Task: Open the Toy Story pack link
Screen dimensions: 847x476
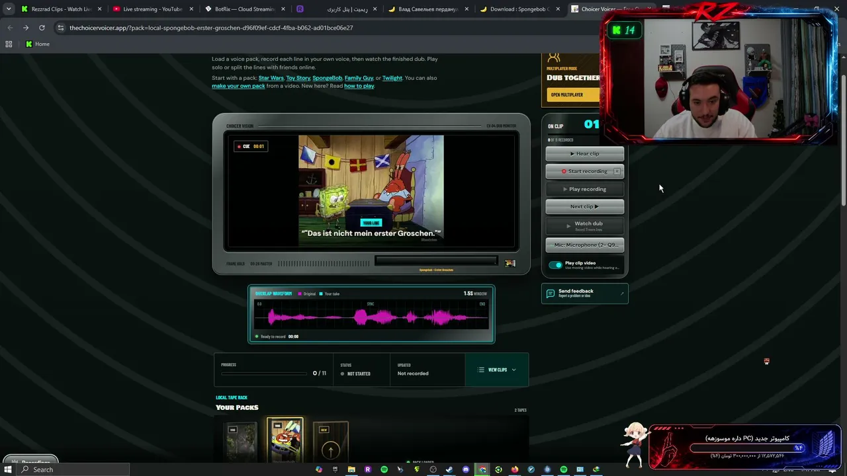Action: click(298, 78)
